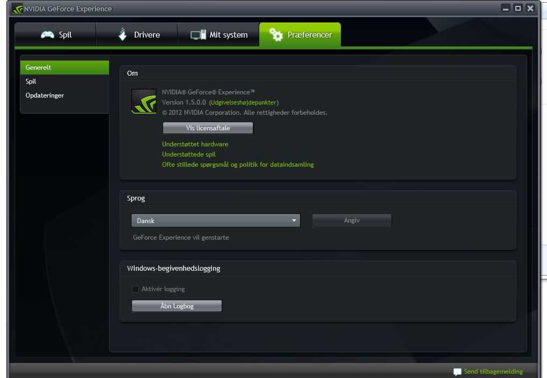Viewport: 547px width, 378px height.
Task: Click the NVIDIA logo in the Om section
Action: (143, 101)
